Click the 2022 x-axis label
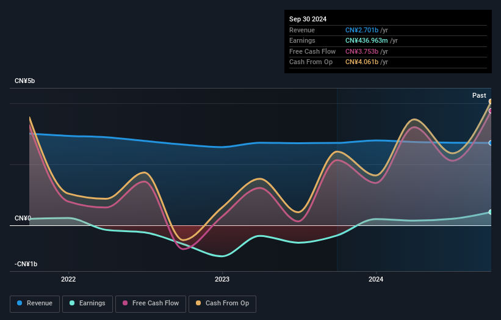Image resolution: width=501 pixels, height=320 pixels. [68, 280]
